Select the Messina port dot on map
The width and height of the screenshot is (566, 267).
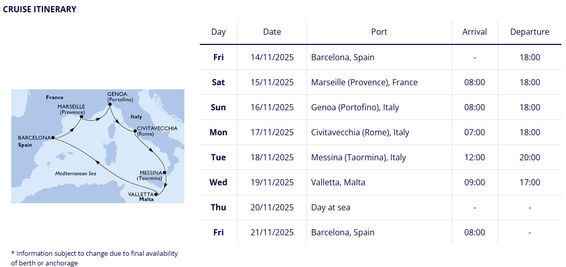[164, 173]
